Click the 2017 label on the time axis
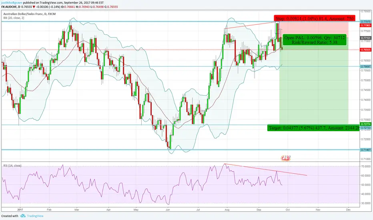The width and height of the screenshot is (373, 220). 20,210
